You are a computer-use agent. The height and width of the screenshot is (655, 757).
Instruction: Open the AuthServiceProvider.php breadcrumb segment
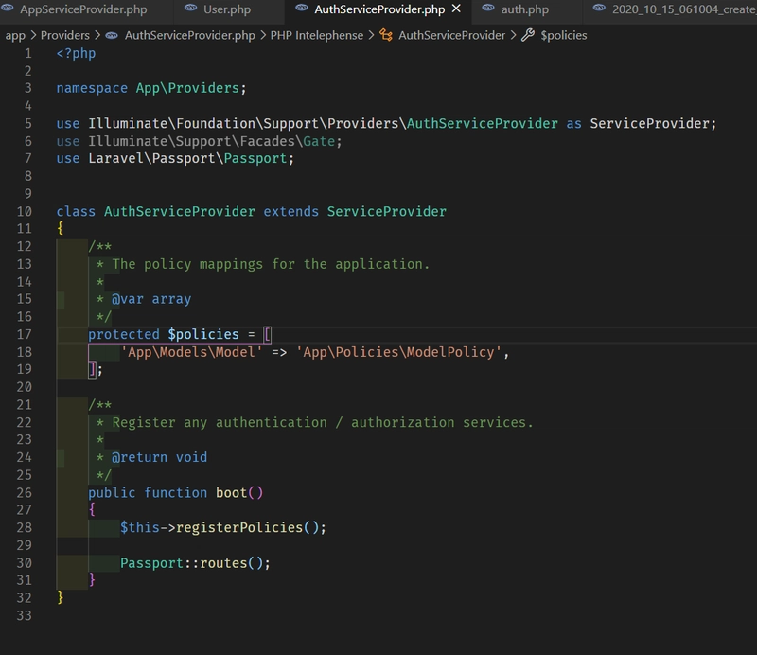point(190,35)
